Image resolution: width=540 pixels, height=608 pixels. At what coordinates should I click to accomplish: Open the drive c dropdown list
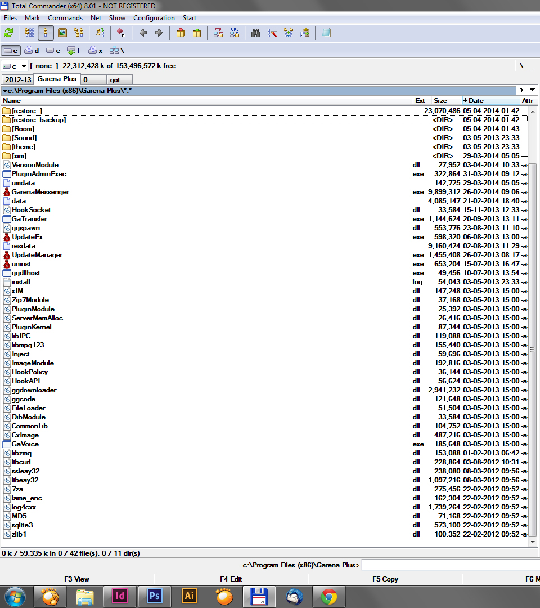tap(15, 66)
